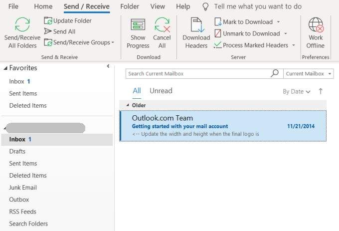
Task: Click the Process Marked Headers checkmark icon
Action: coord(217,45)
